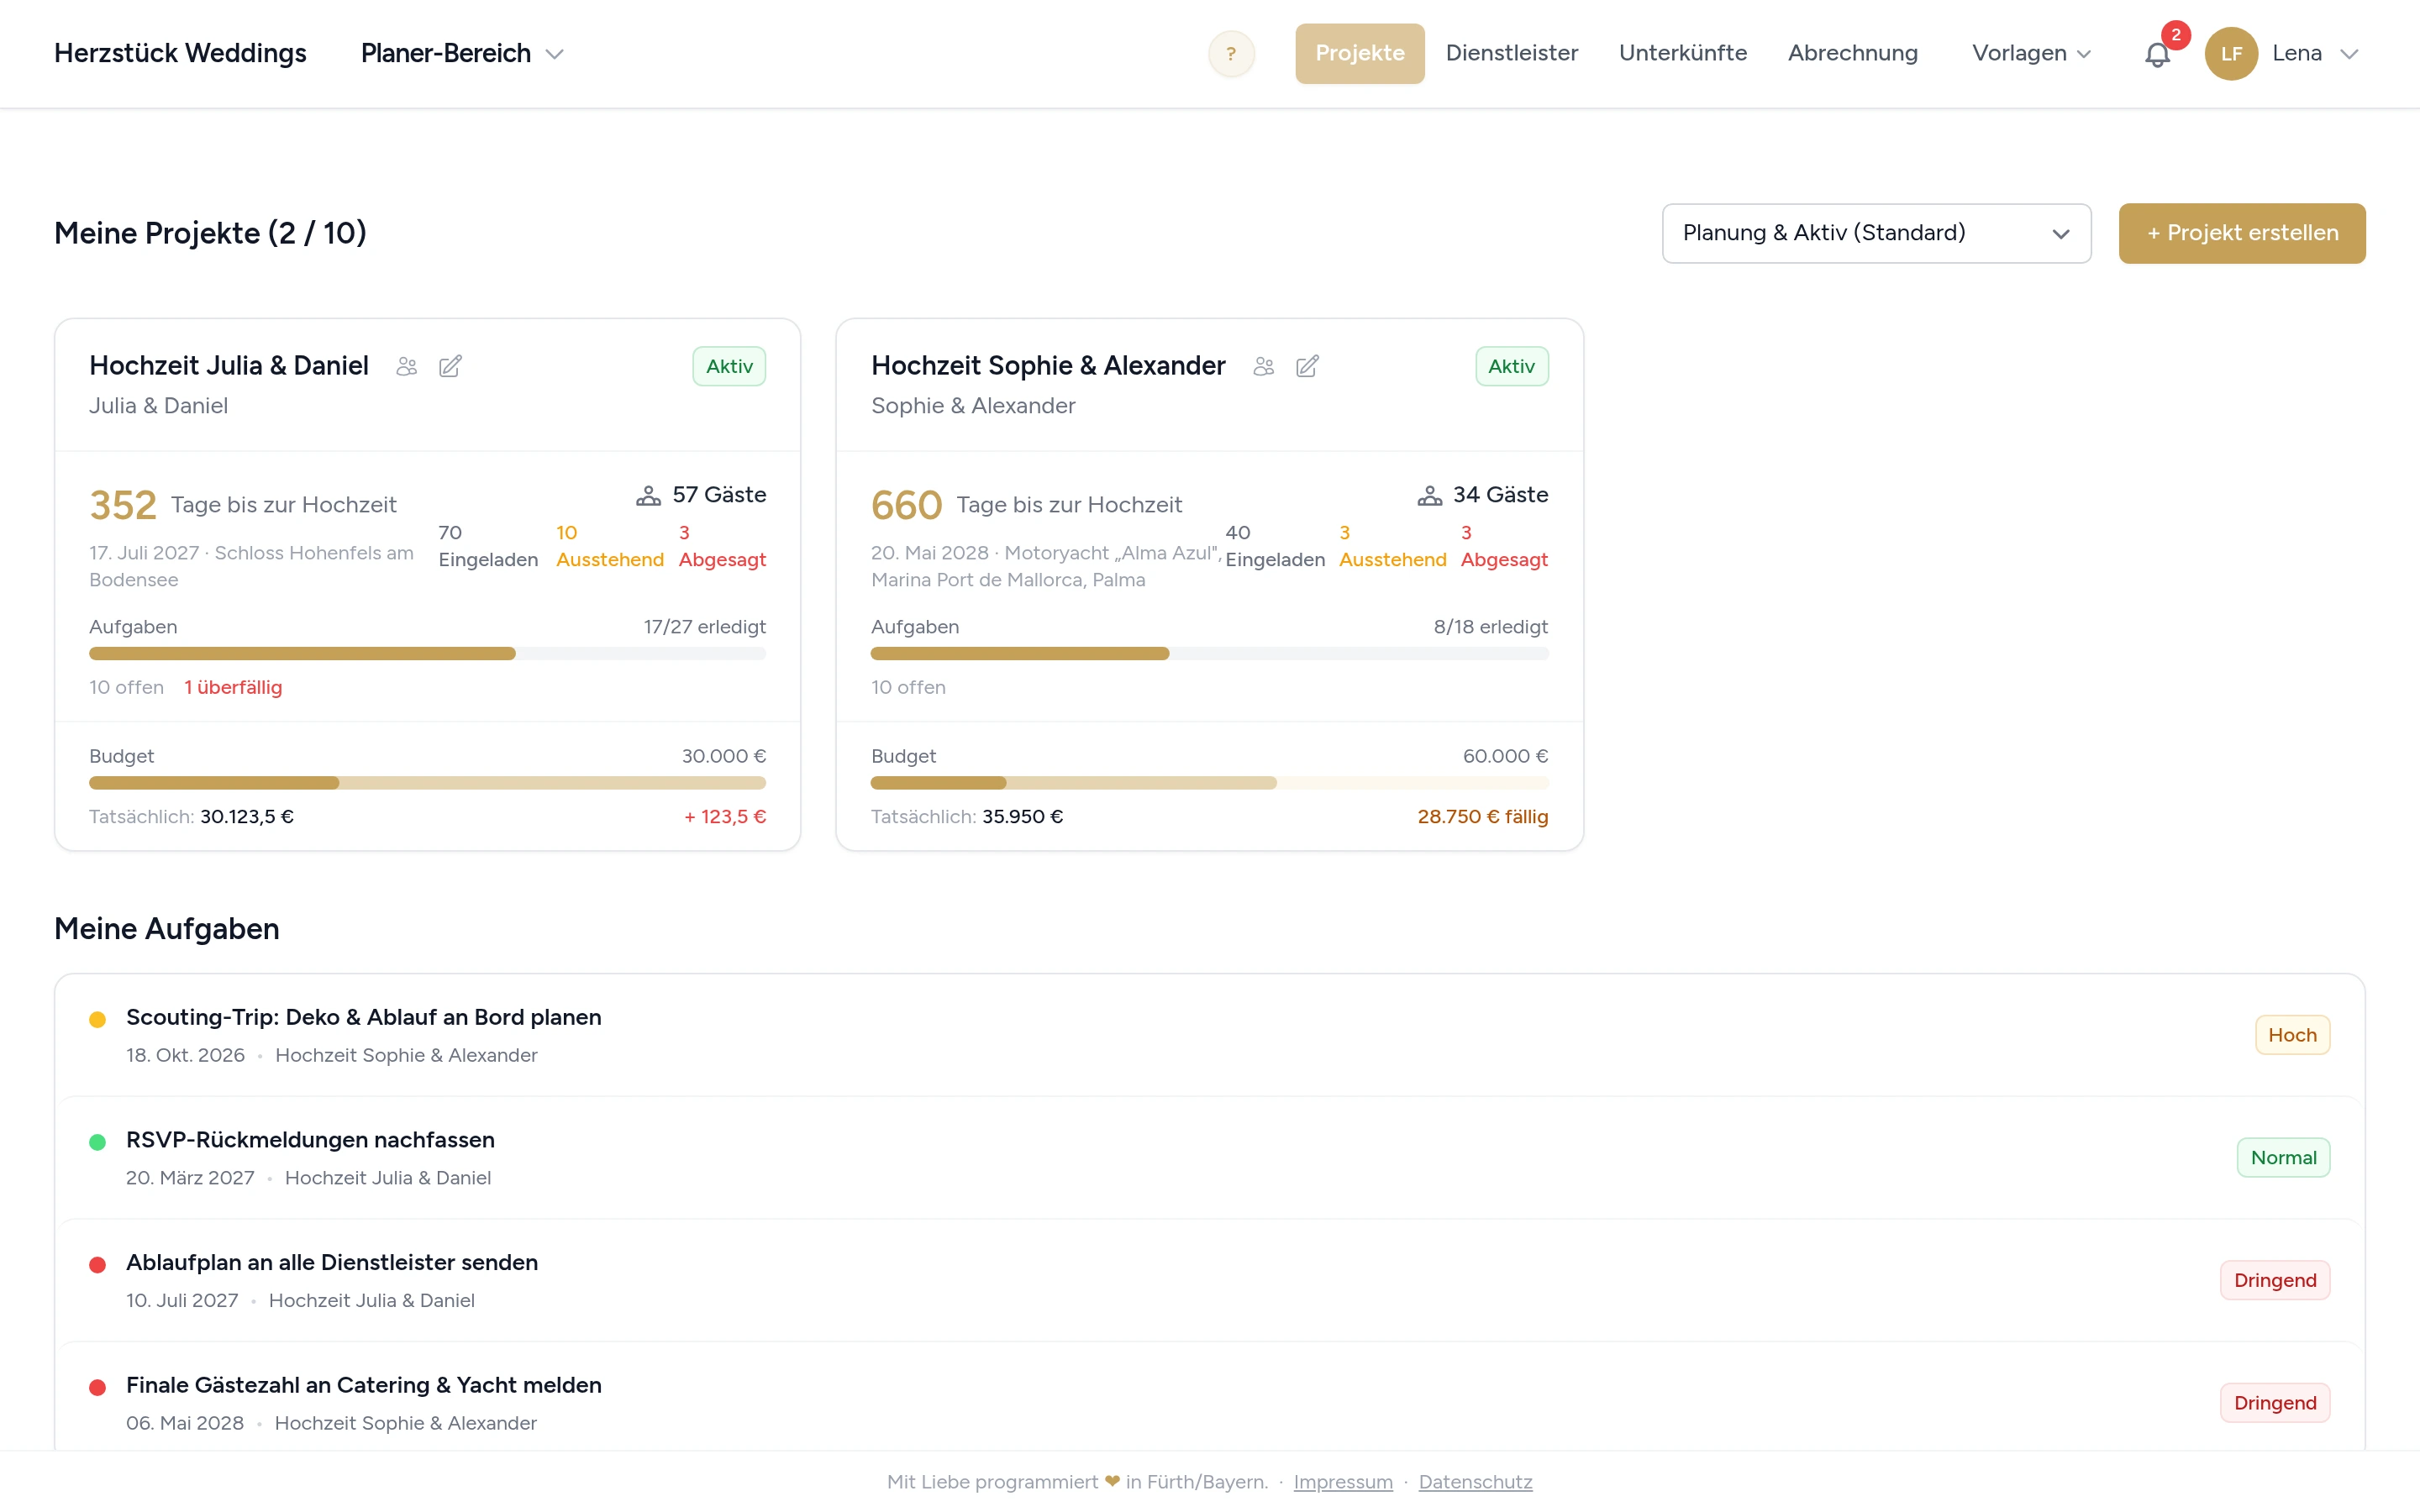Image resolution: width=2420 pixels, height=1512 pixels.
Task: Toggle status dot of RSVP-Rückmeldungen nachfassen
Action: tap(97, 1142)
